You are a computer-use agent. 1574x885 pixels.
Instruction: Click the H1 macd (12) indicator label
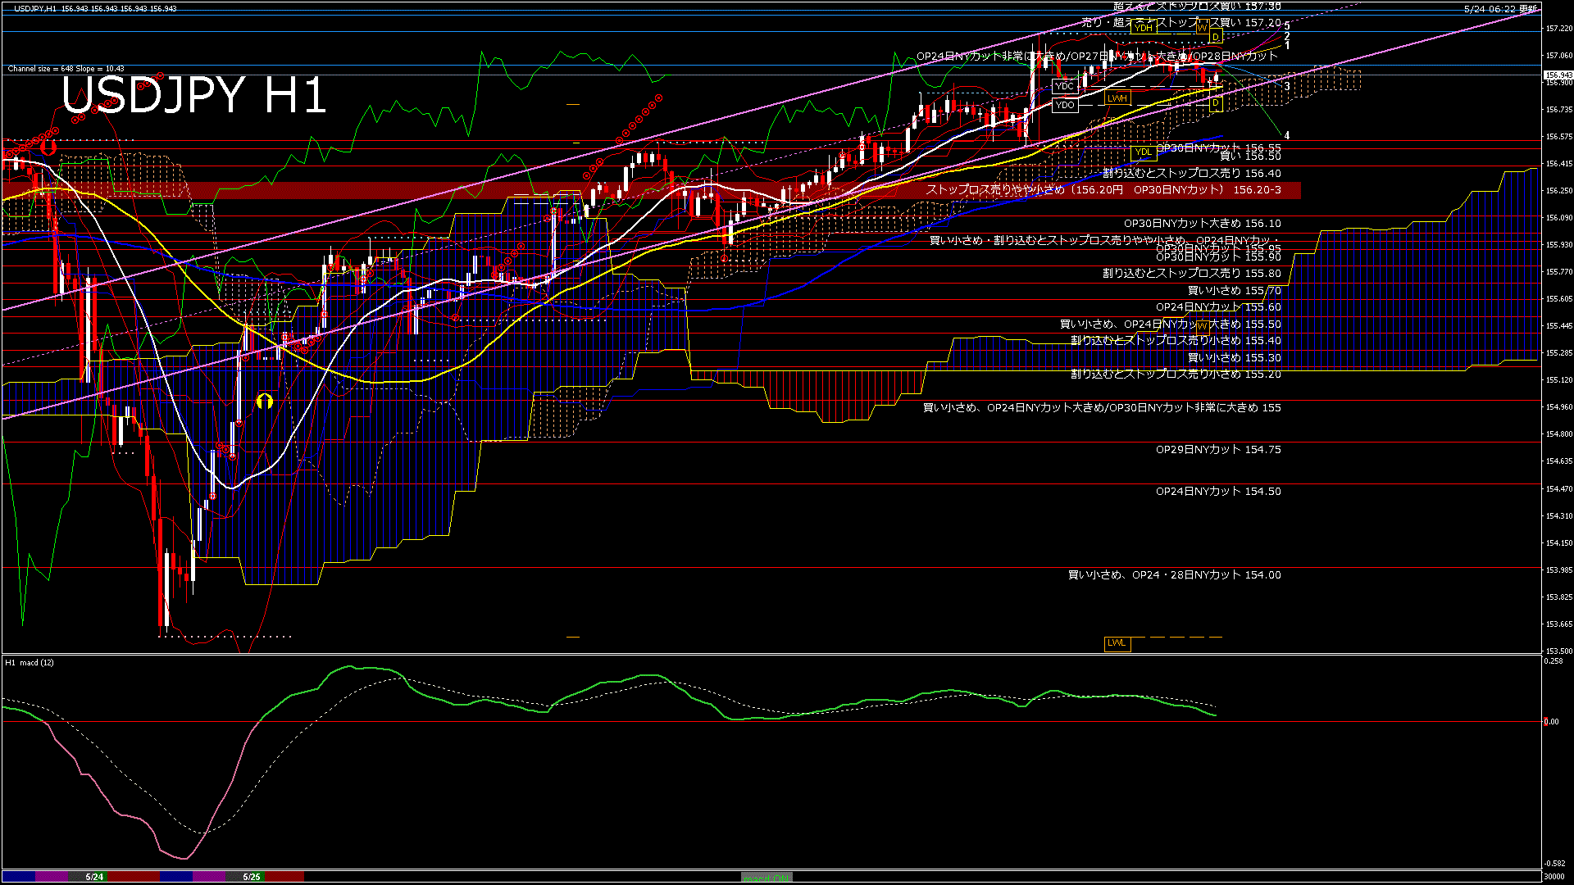[x=30, y=662]
